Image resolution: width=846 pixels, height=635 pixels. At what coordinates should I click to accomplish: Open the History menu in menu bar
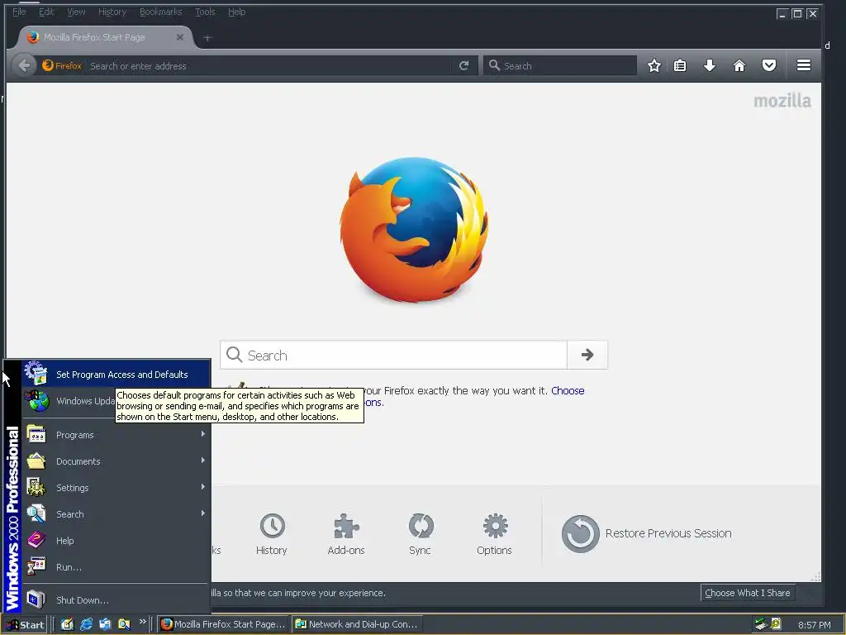tap(112, 12)
